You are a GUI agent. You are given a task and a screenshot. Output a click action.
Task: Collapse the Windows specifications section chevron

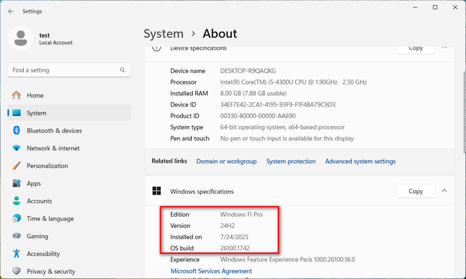click(x=444, y=191)
